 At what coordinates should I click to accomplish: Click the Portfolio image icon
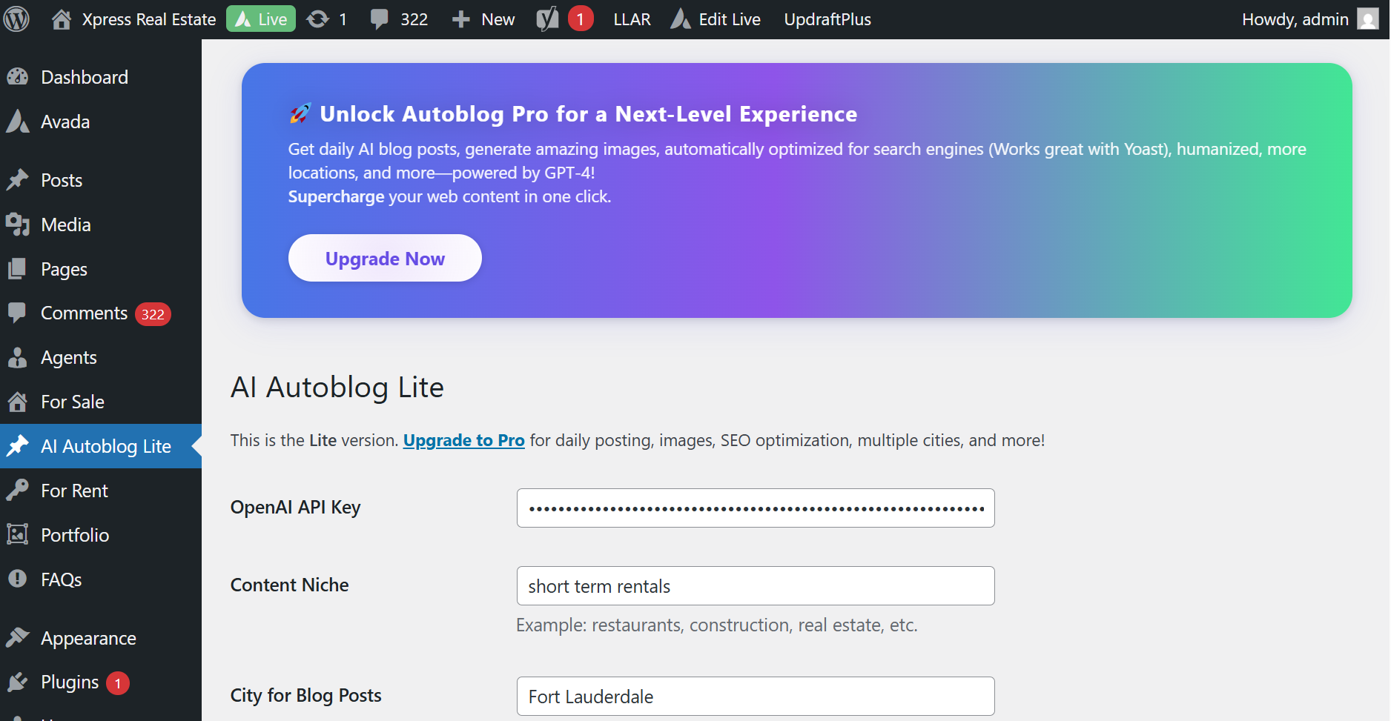18,535
